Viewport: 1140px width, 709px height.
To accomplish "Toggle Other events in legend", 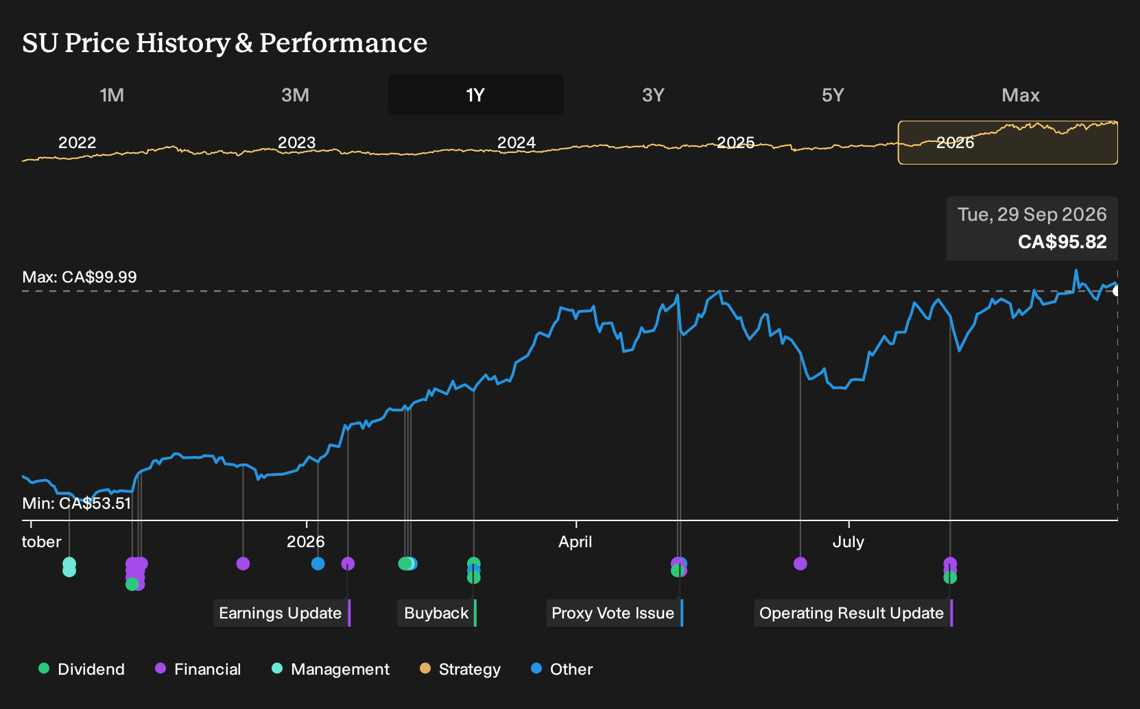I will coord(562,669).
